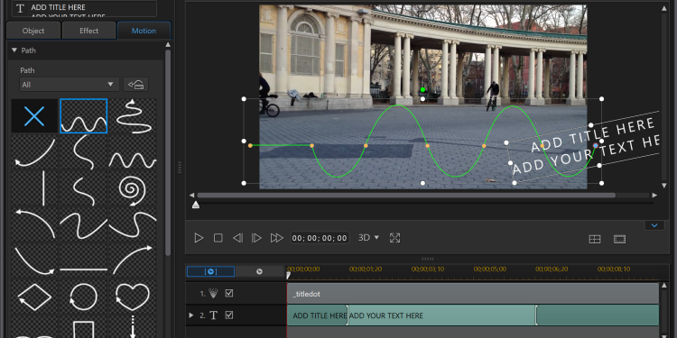Image resolution: width=677 pixels, height=338 pixels.
Task: Click the fast forward button
Action: pyautogui.click(x=276, y=238)
